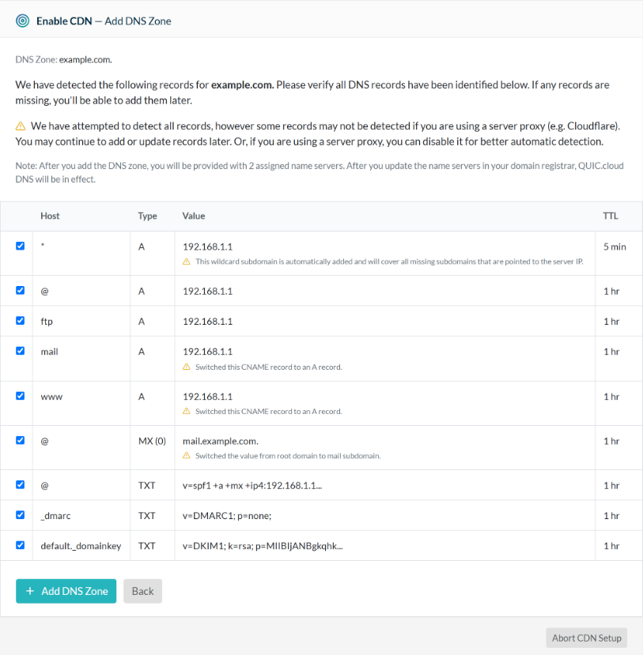Toggle the _dmarc TXT record checkbox
Viewport: 643px width, 655px height.
tap(20, 514)
